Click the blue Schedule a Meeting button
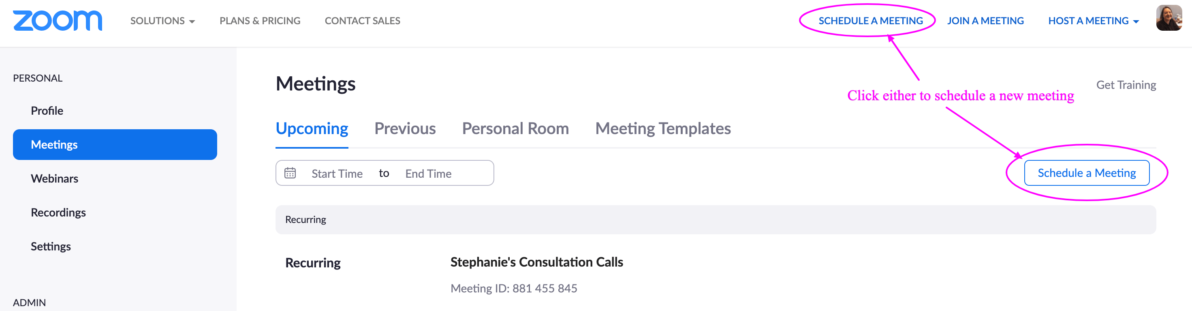Screen dimensions: 1192x311 (x=1087, y=172)
